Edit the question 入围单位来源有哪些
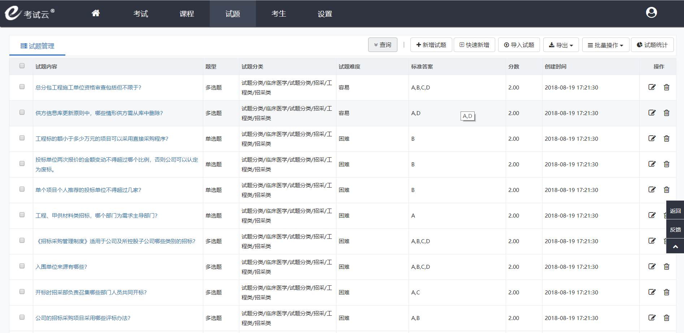Image resolution: width=684 pixels, height=333 pixels. point(652,266)
